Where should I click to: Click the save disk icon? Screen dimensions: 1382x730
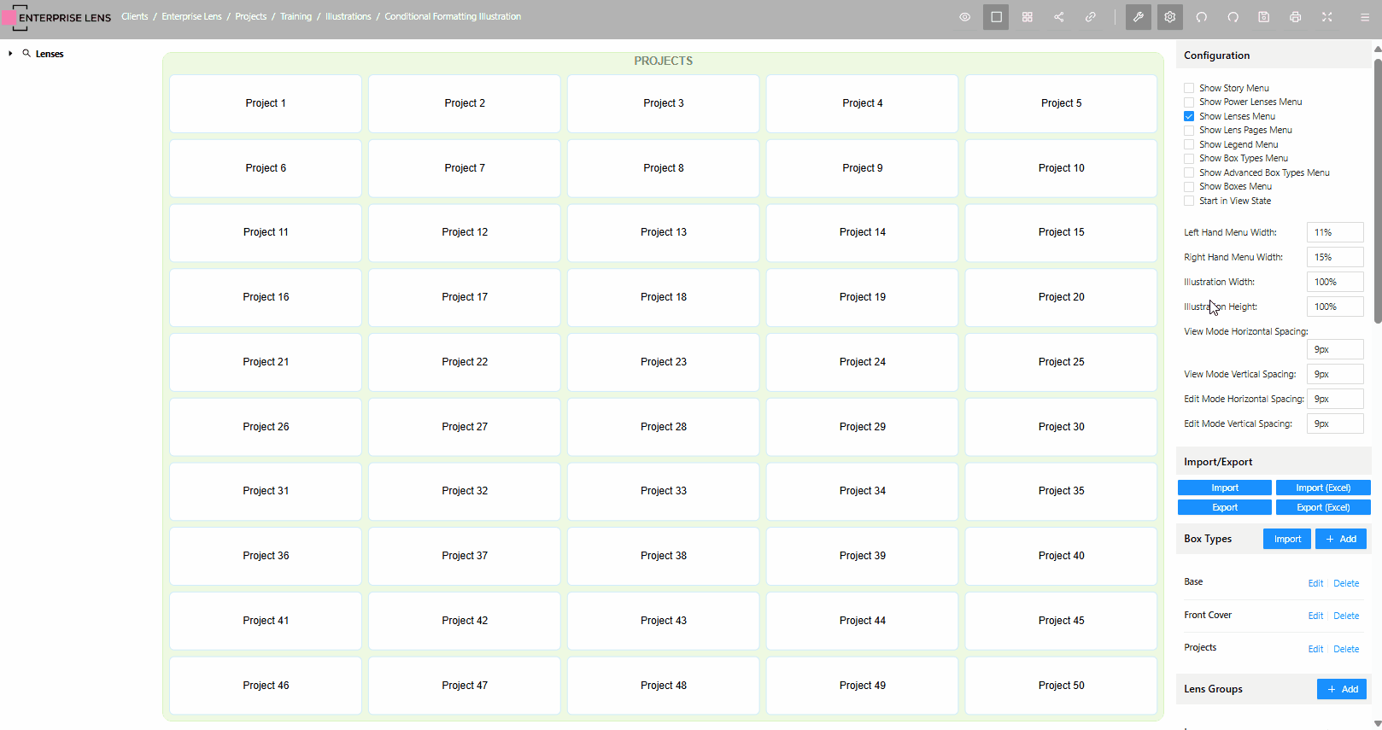(x=1264, y=17)
